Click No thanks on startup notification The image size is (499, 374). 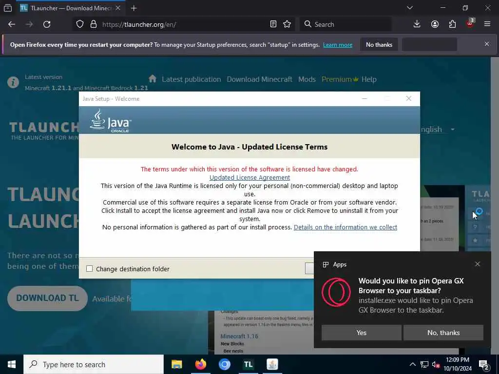pos(379,44)
